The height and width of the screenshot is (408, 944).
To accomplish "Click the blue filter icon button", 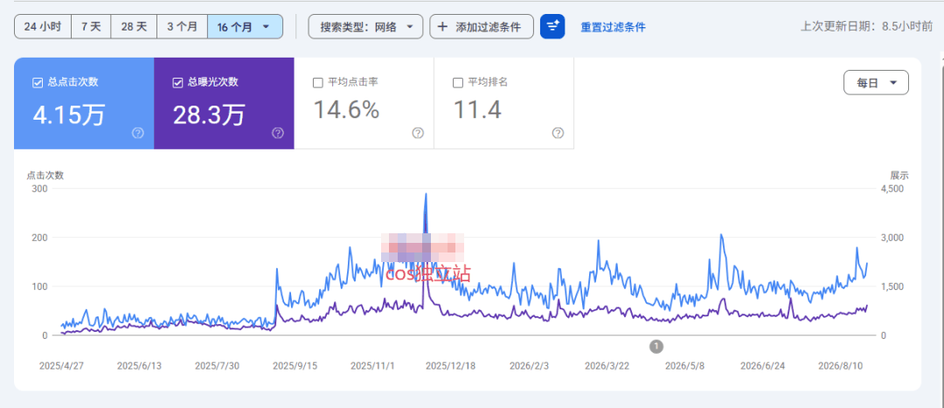I will pyautogui.click(x=552, y=26).
